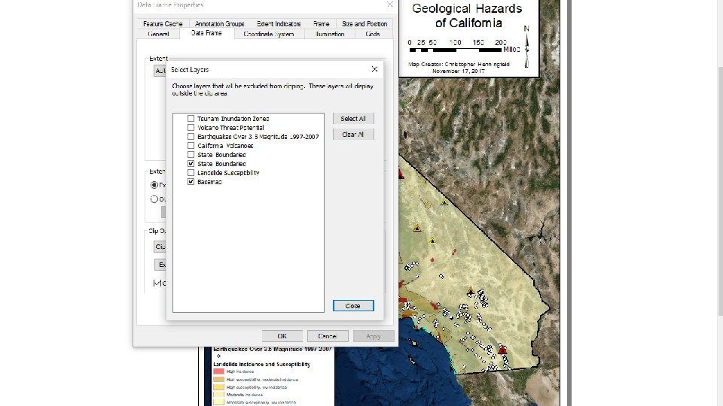Select the second Extent radio button
The width and height of the screenshot is (723, 406).
154,199
